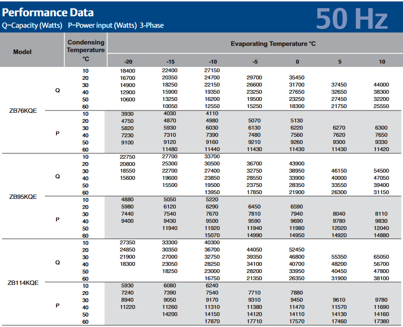Select capacity value "27700"

pos(170,157)
